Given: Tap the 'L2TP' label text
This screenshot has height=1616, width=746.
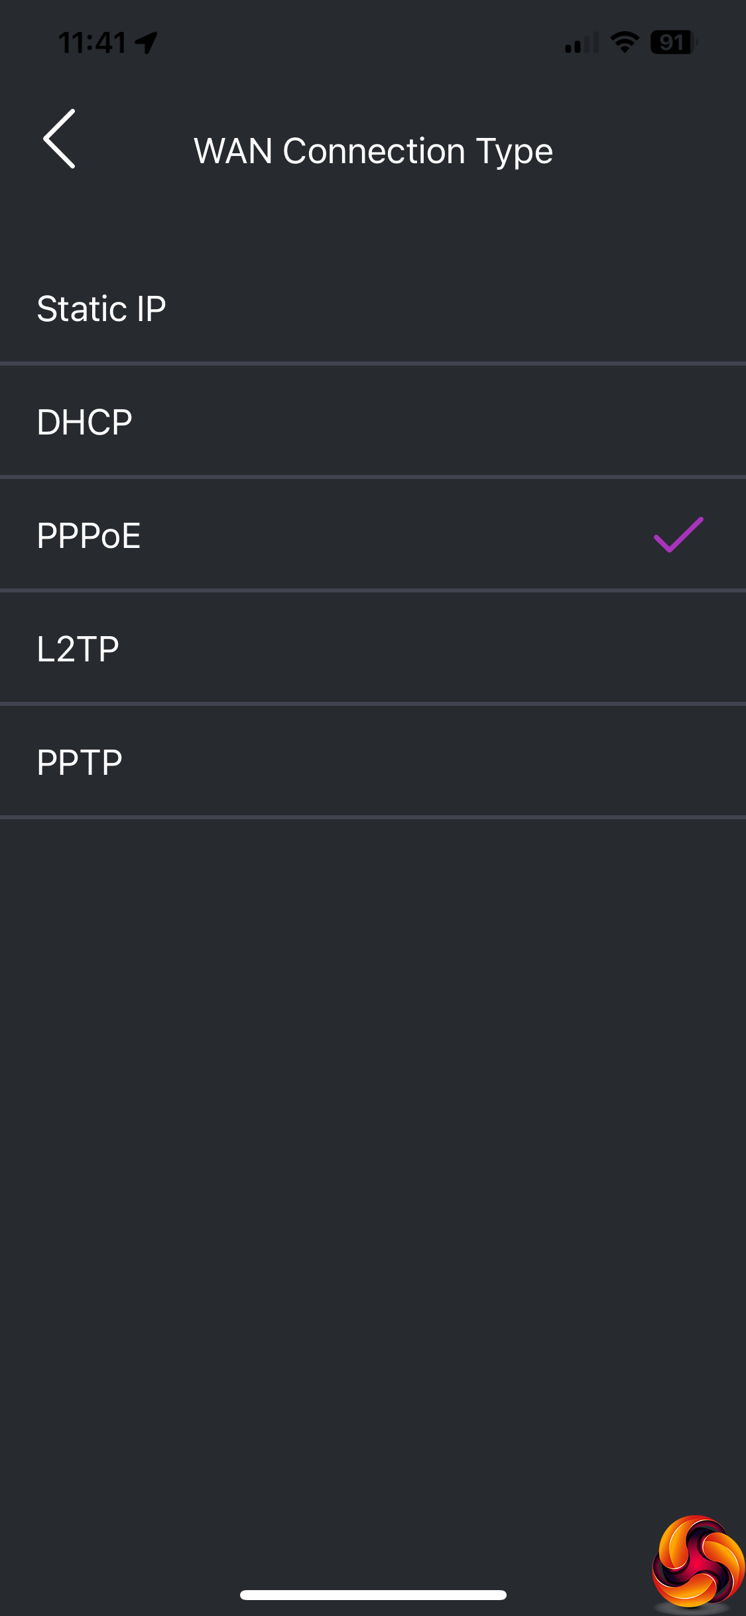Looking at the screenshot, I should (78, 649).
